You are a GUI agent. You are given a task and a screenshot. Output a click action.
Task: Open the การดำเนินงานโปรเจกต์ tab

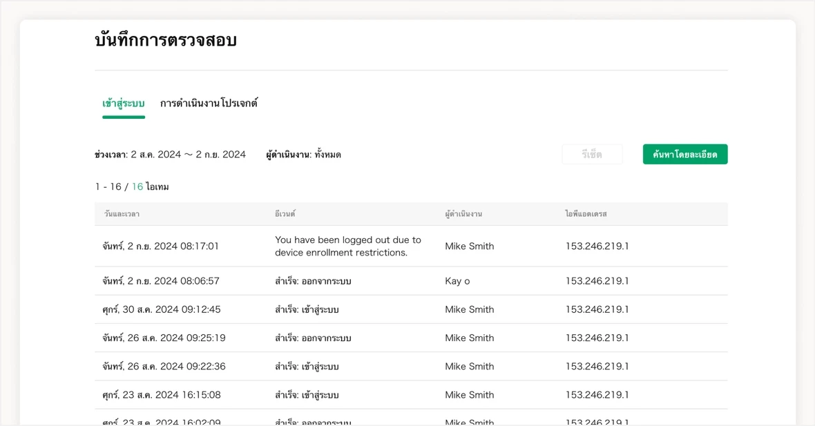point(209,104)
